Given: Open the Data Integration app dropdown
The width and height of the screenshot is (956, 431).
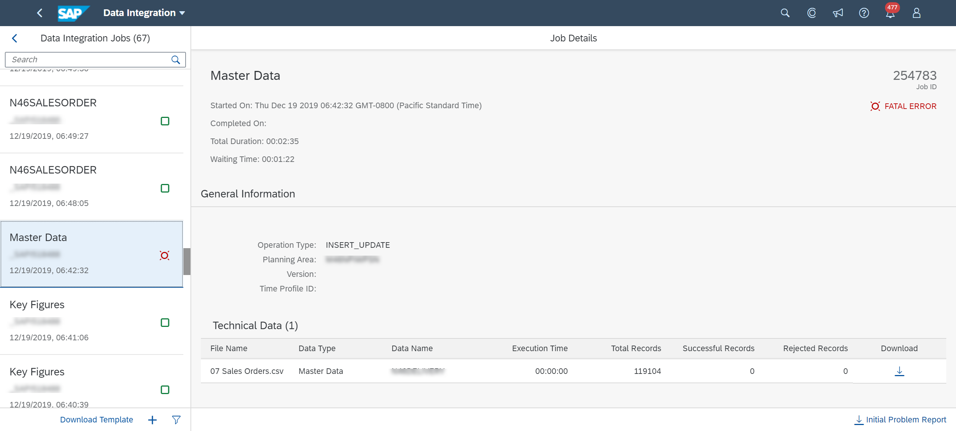Looking at the screenshot, I should [x=143, y=12].
